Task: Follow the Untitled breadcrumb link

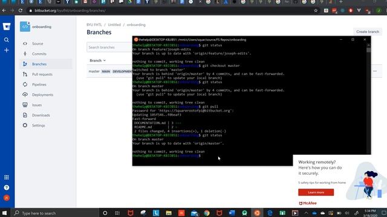Action: tap(114, 25)
